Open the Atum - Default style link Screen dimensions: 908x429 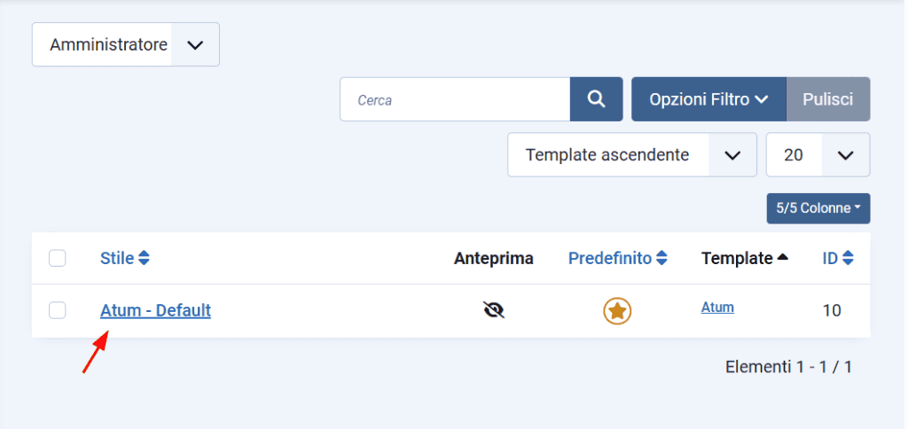click(x=155, y=310)
